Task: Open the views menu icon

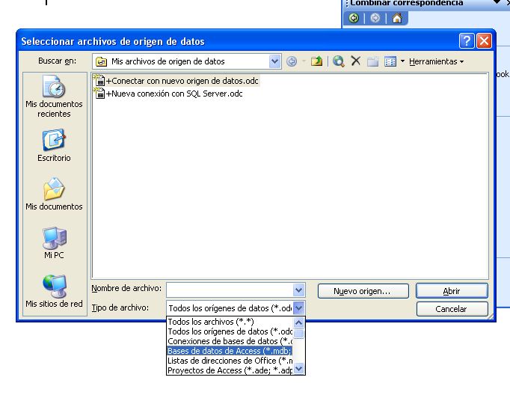Action: click(393, 61)
